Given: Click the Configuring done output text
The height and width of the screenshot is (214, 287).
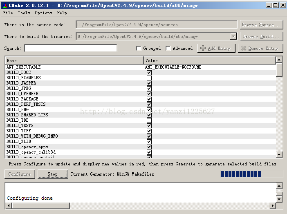Looking at the screenshot, I should (x=30, y=198).
